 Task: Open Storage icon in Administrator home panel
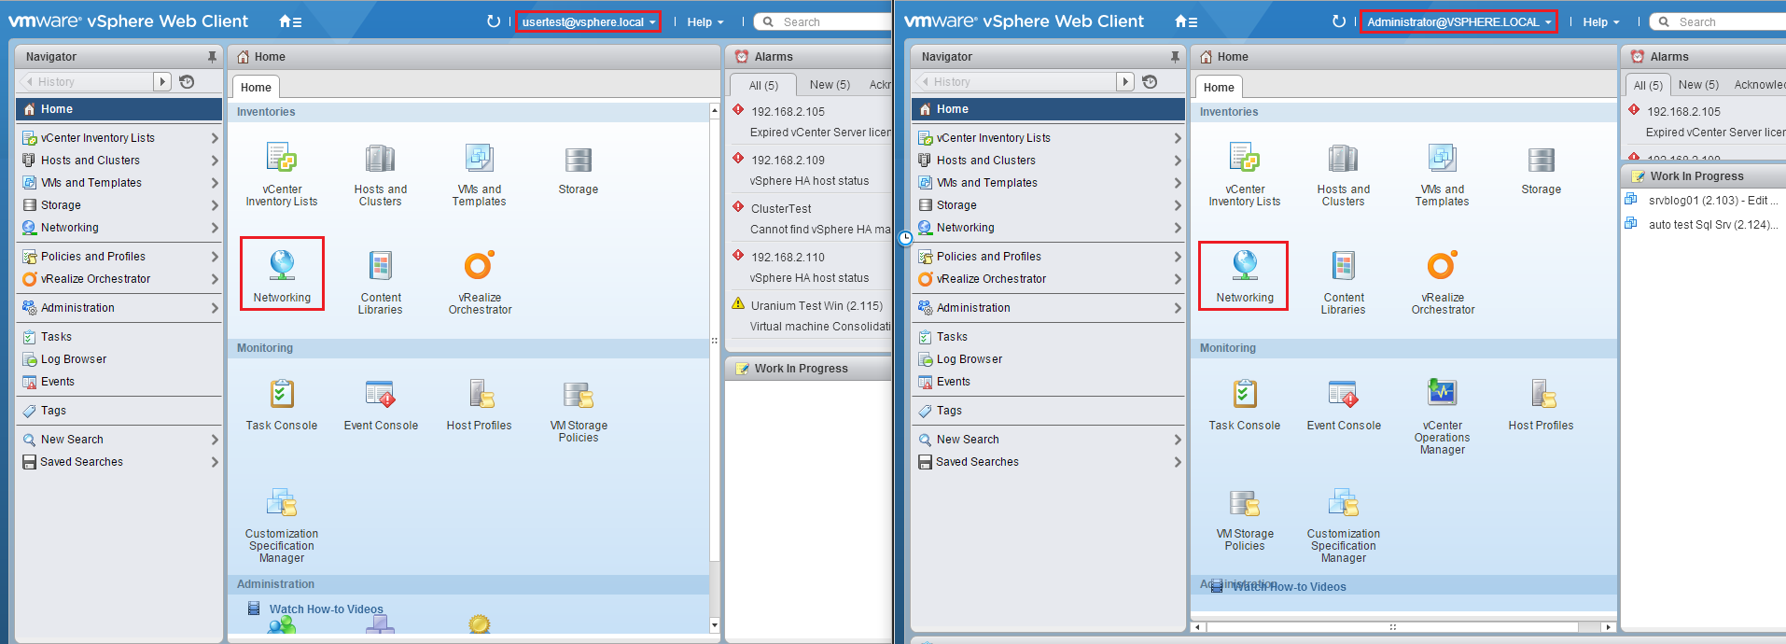pos(1542,169)
